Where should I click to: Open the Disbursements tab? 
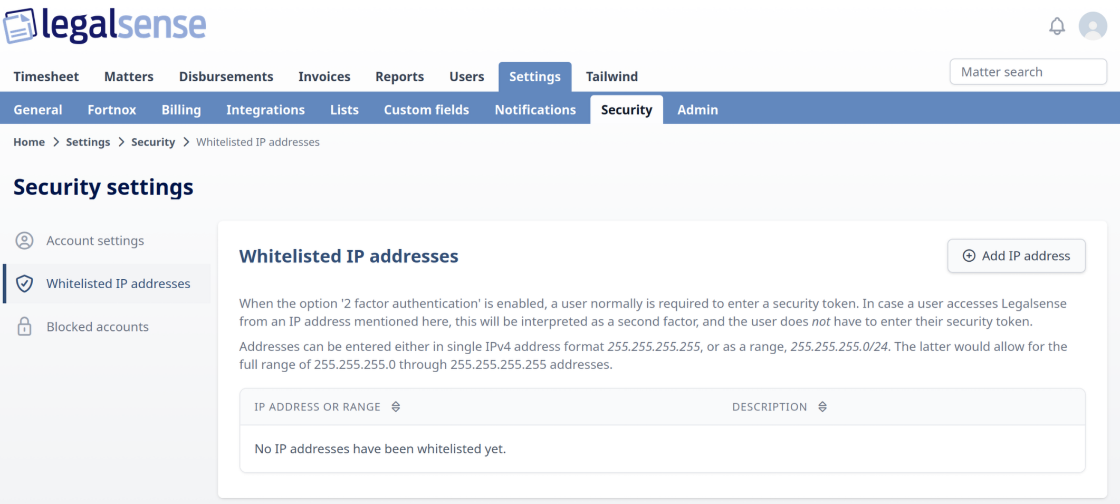[226, 77]
